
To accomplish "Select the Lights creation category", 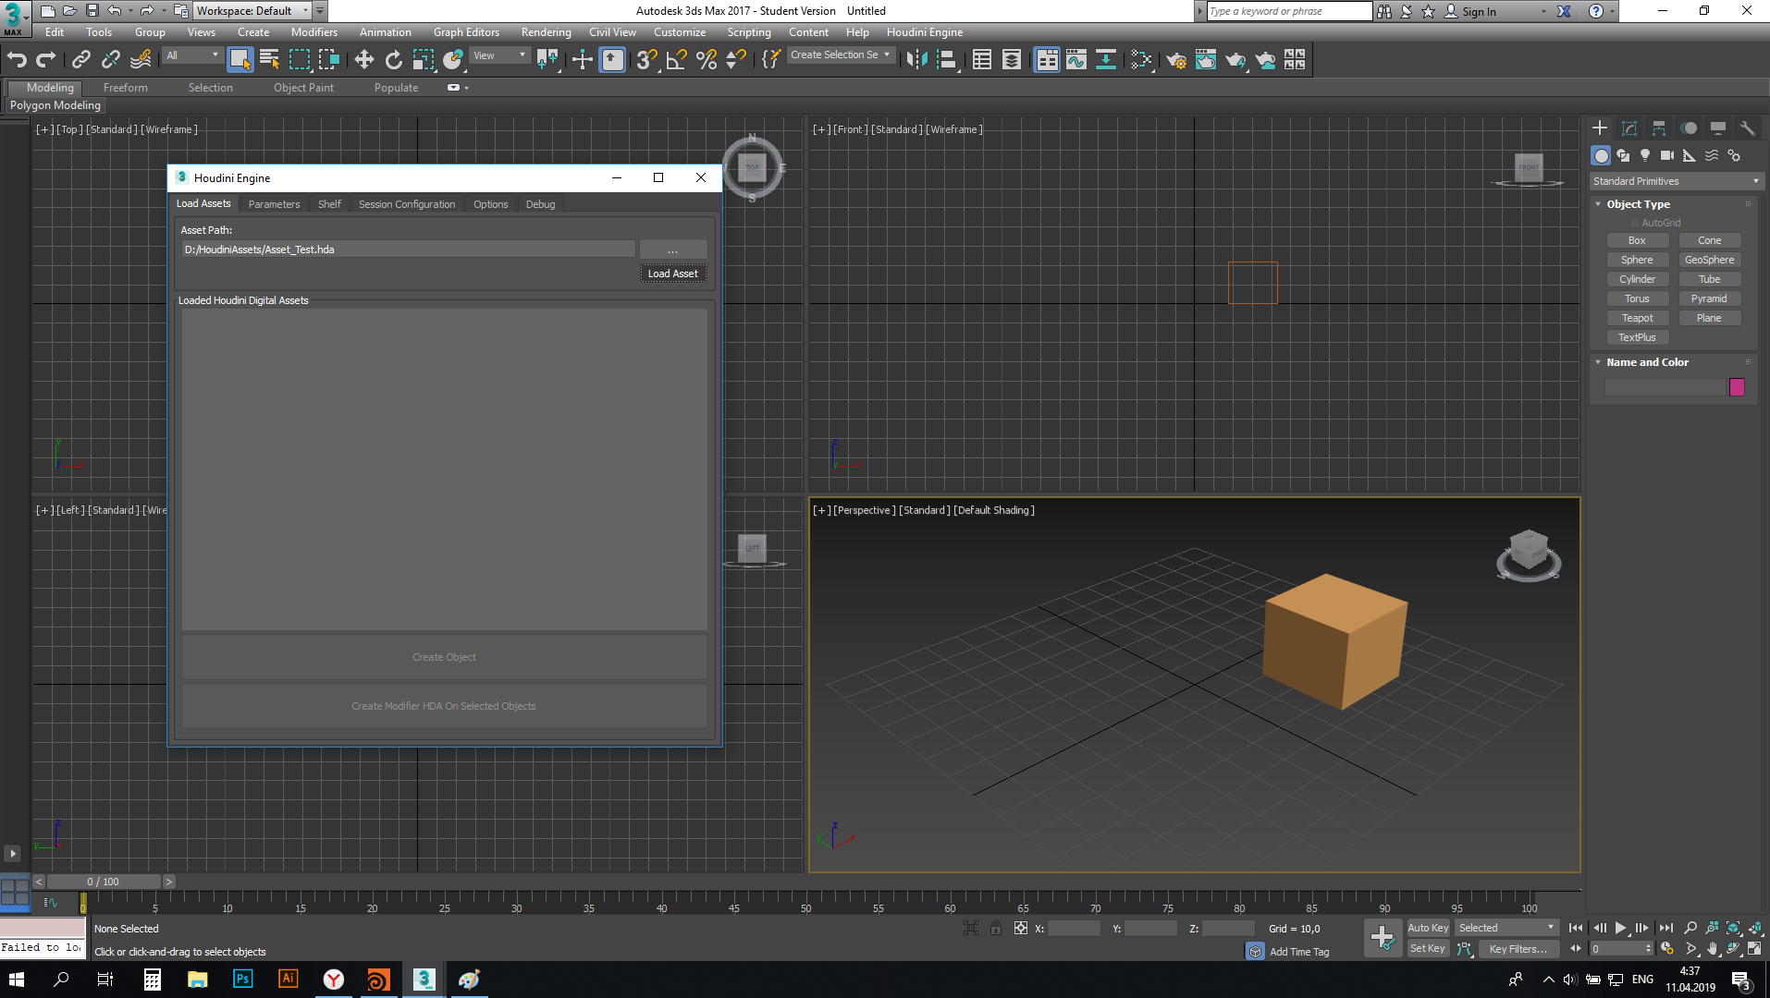I will click(1645, 155).
